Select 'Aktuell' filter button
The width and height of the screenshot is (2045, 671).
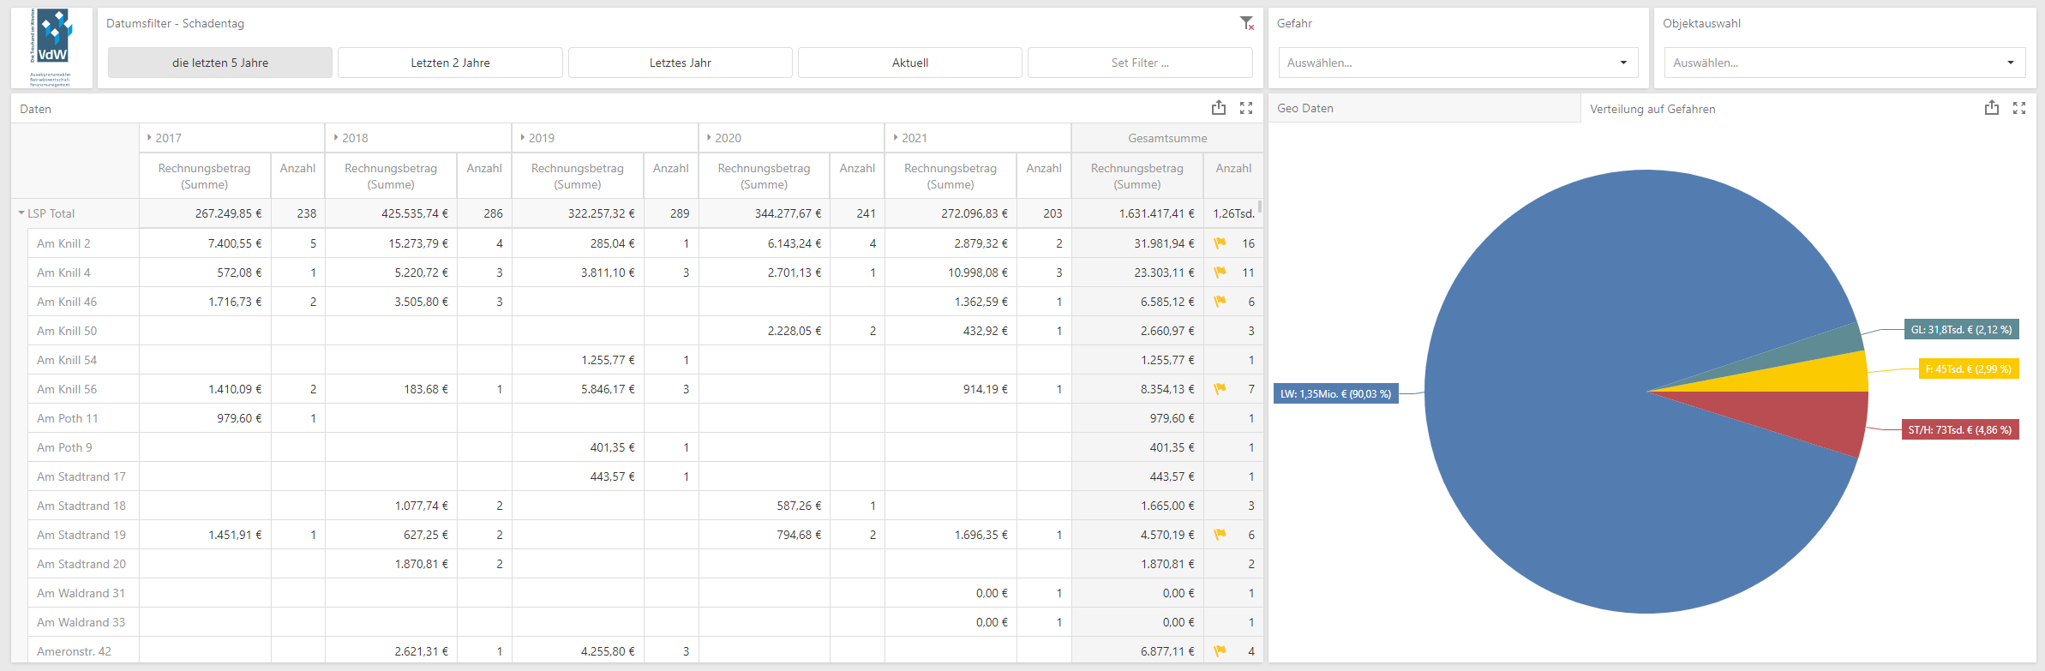point(910,63)
